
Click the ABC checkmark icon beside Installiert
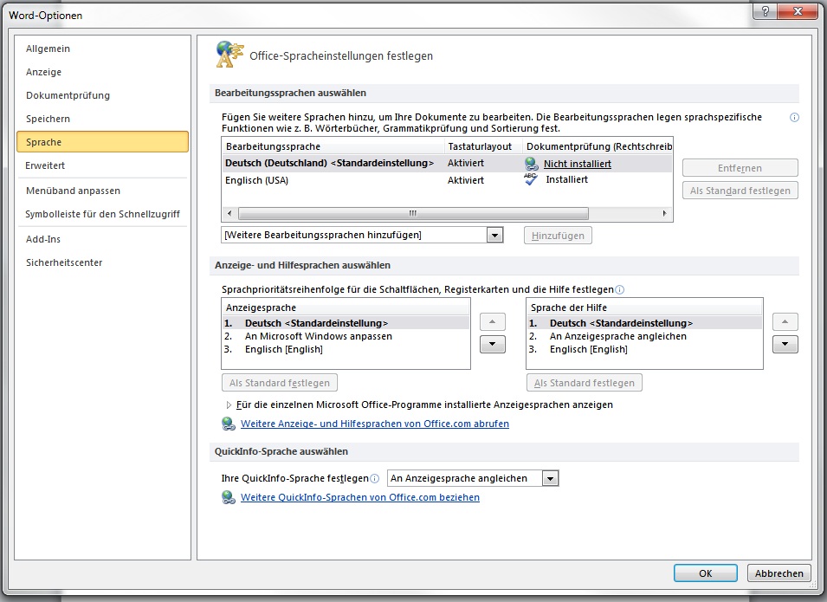531,179
